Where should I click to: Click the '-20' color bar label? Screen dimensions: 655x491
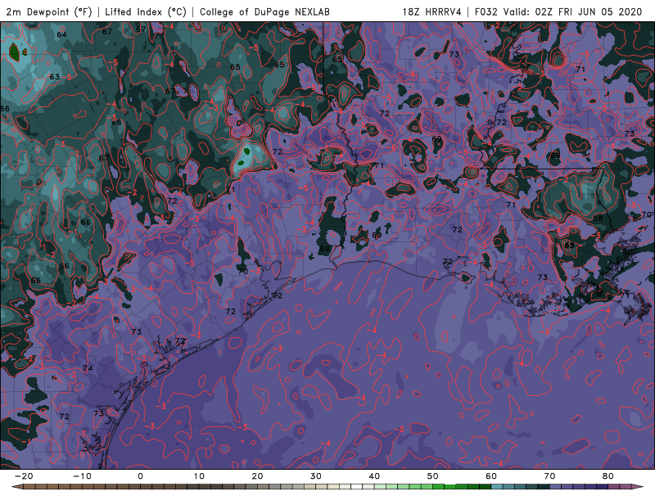point(24,476)
